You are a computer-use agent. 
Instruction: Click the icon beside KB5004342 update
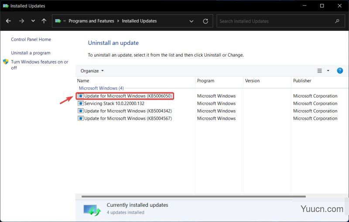[x=80, y=111]
